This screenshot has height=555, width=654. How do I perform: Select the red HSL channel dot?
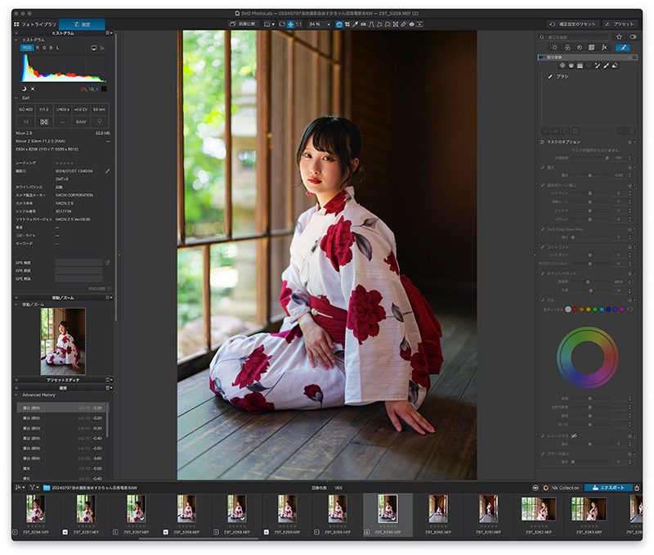click(x=576, y=309)
